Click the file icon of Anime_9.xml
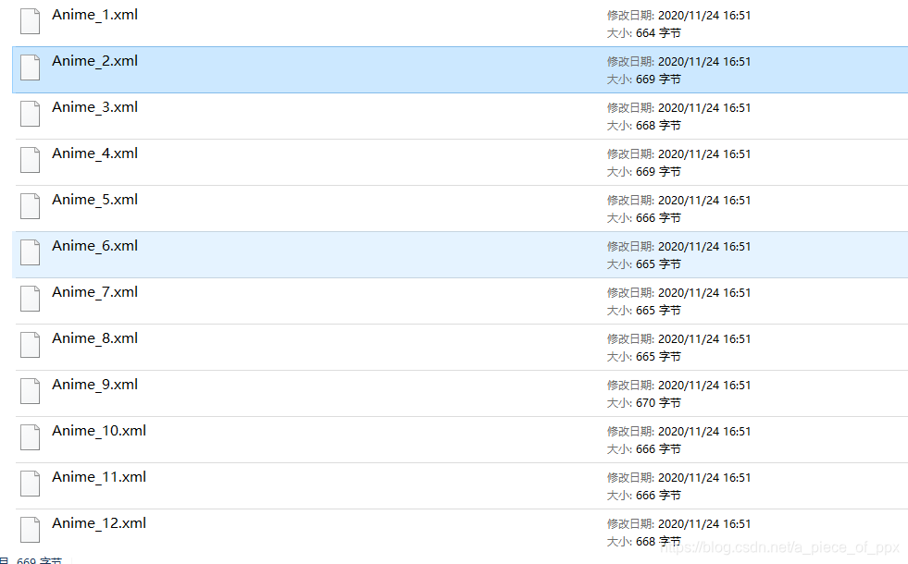The width and height of the screenshot is (908, 564). click(31, 392)
